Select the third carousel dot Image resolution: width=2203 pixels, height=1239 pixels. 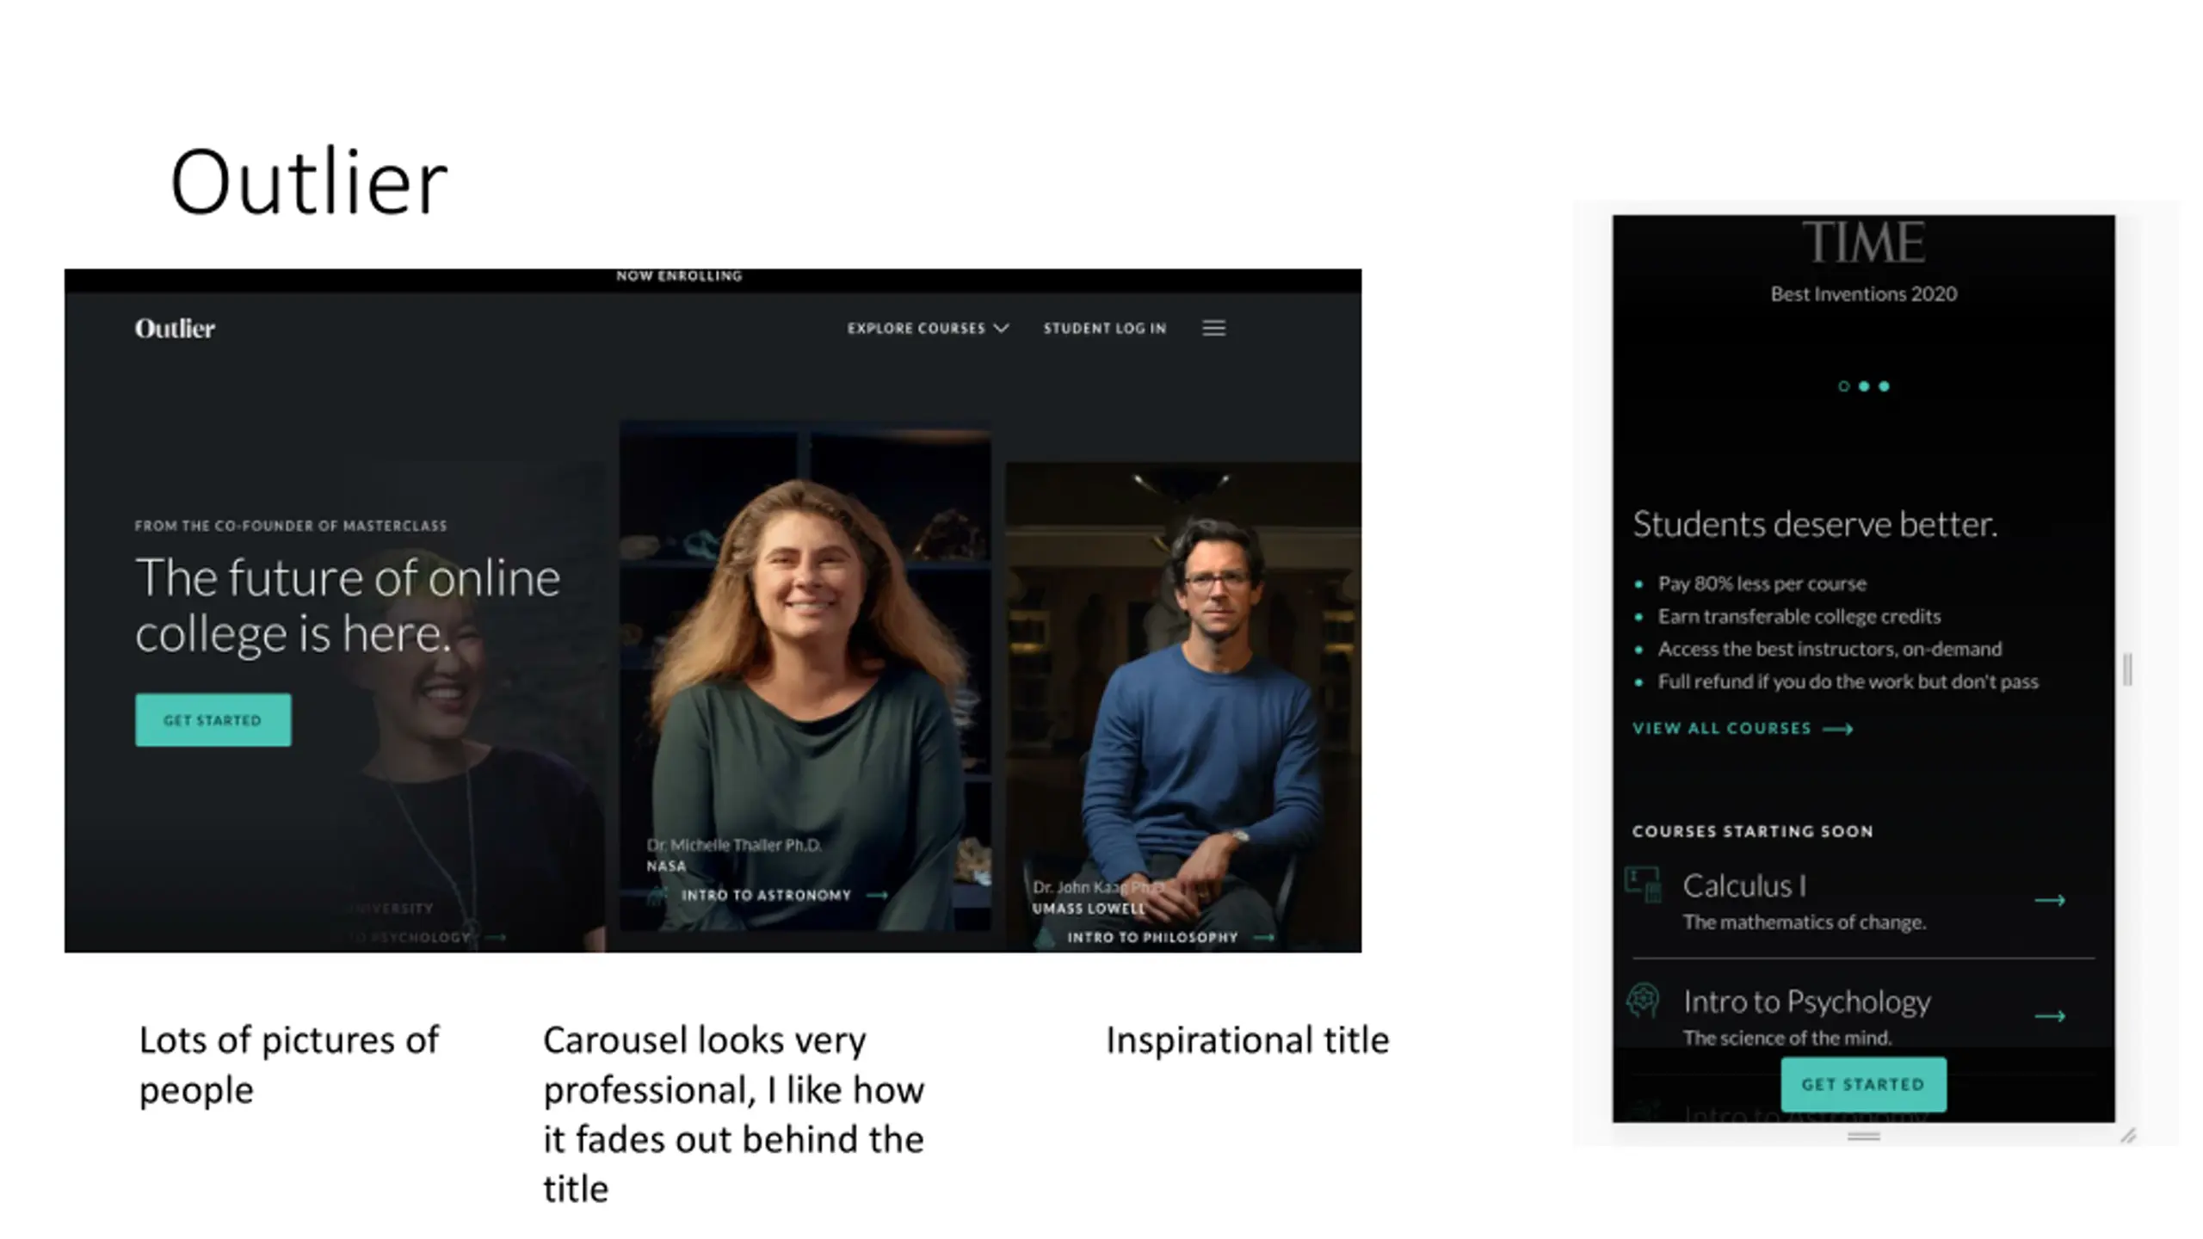(x=1884, y=386)
